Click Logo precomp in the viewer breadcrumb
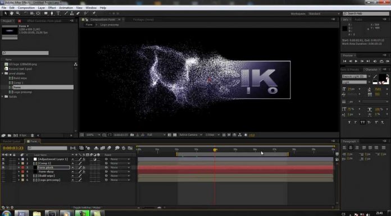This screenshot has width=391, height=216. [110, 25]
